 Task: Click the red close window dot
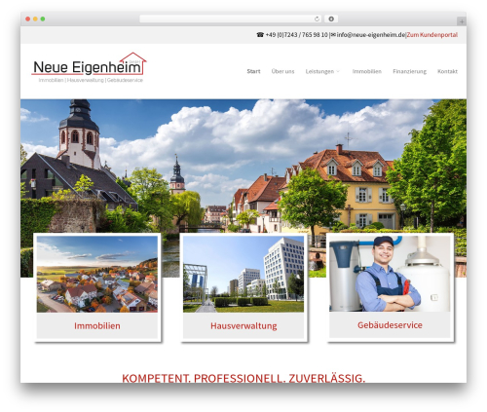pos(28,19)
